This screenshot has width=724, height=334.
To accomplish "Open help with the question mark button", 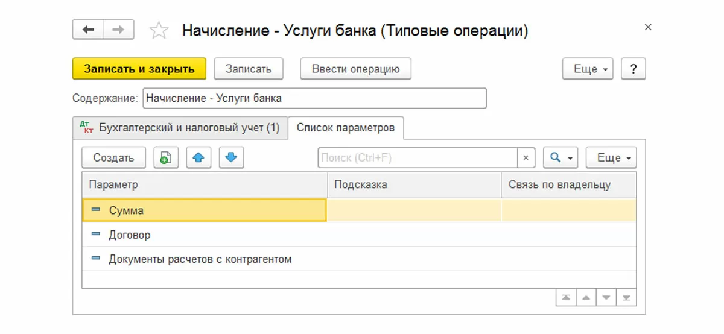I will click(634, 69).
